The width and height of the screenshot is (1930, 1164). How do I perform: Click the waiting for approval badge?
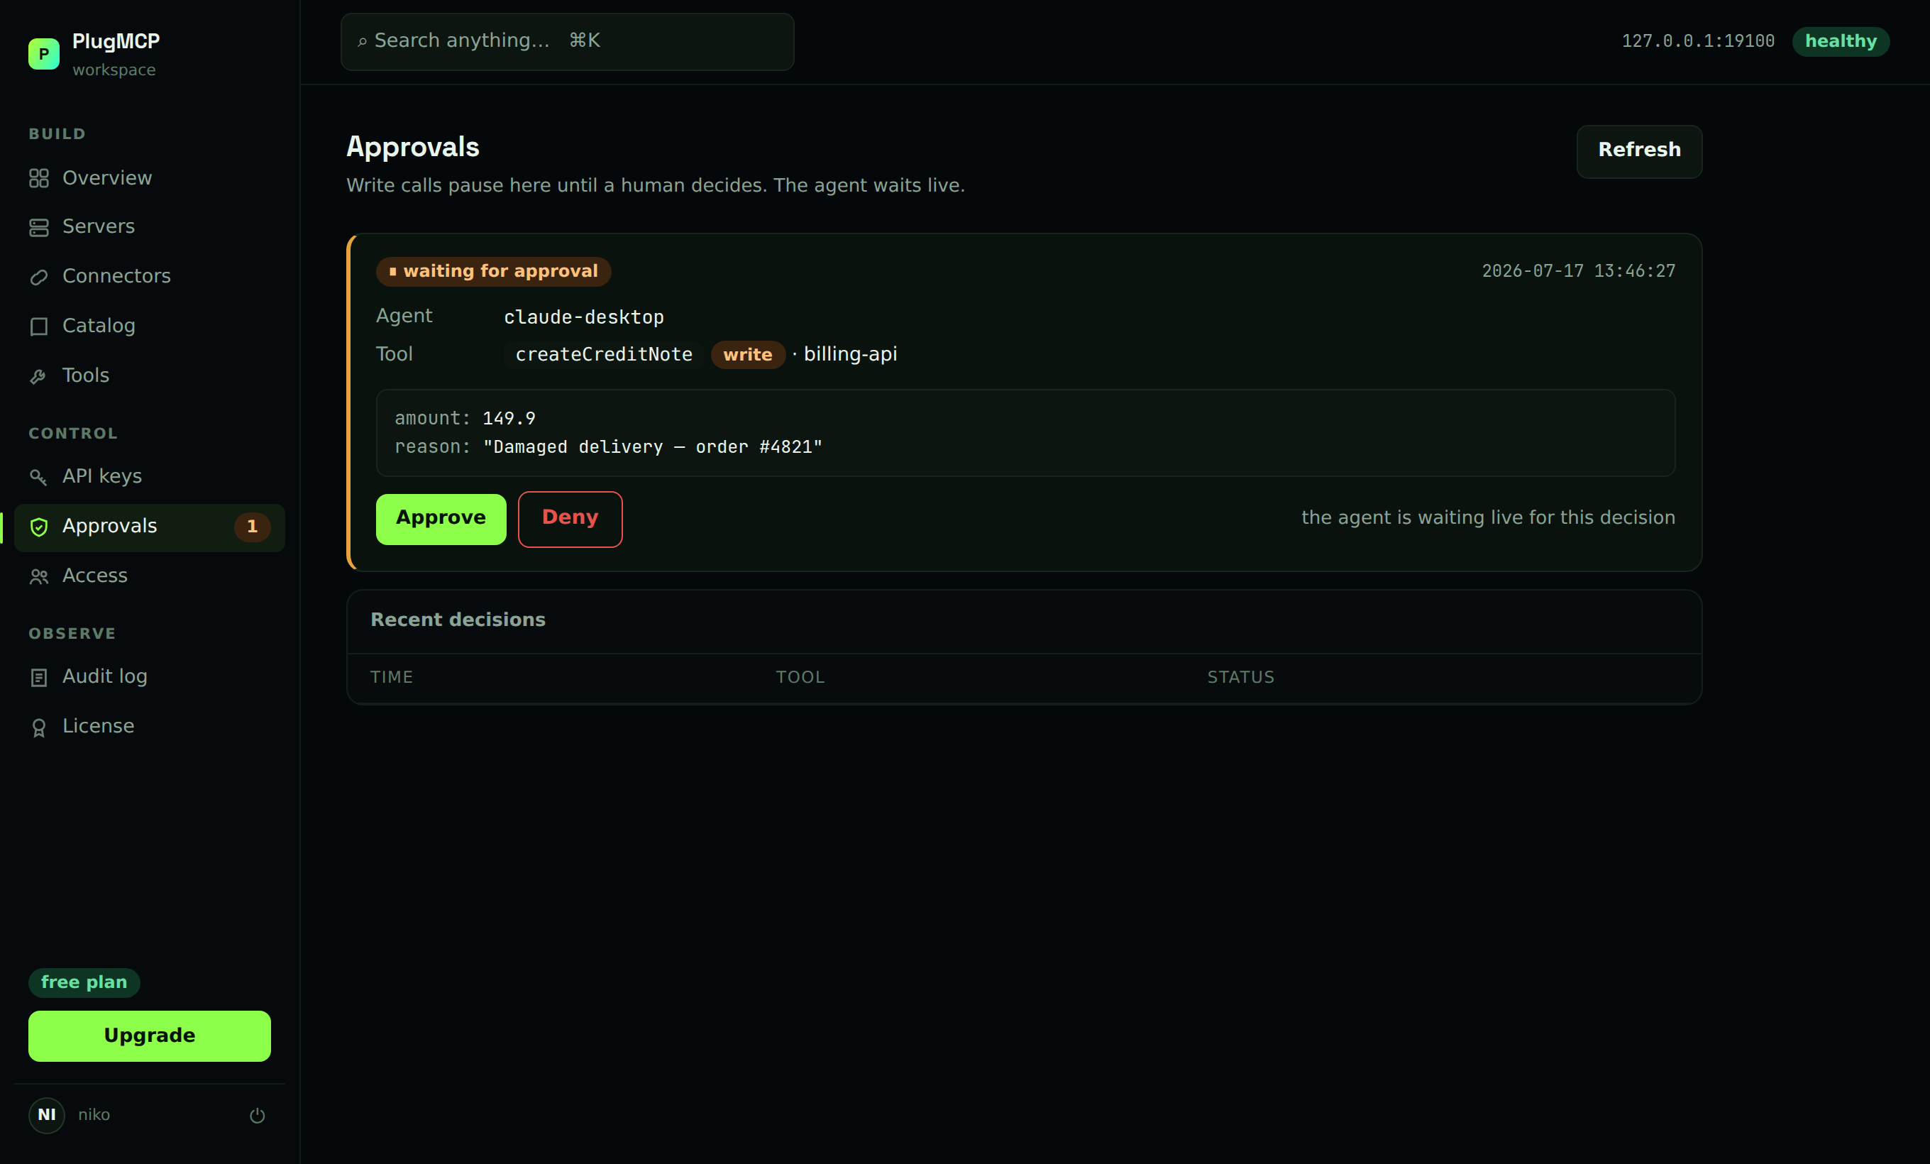pyautogui.click(x=493, y=271)
